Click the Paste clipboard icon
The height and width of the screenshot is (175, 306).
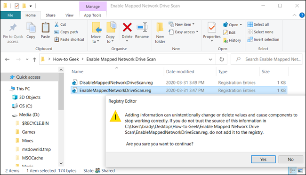(45, 28)
